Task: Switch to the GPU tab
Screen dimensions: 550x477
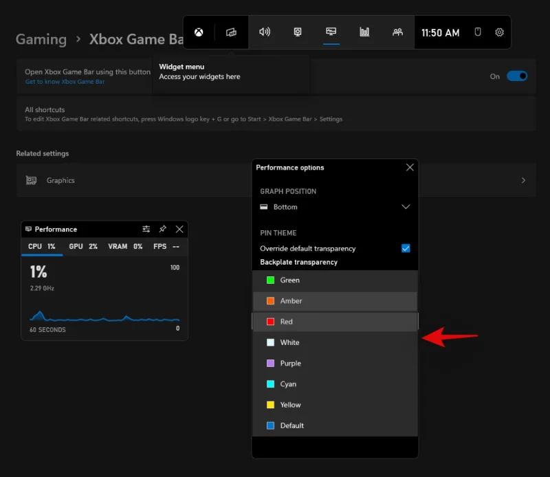Action: click(x=83, y=247)
